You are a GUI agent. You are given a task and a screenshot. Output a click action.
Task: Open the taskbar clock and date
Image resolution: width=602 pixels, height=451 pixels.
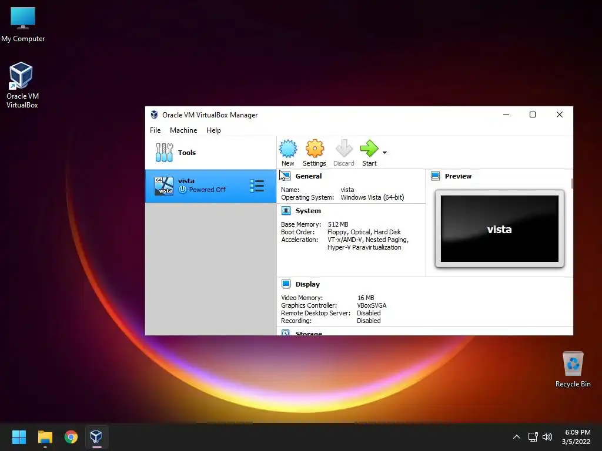pos(576,437)
